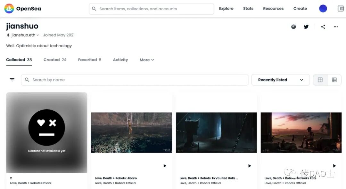Viewport: 346px width, 189px height.
Task: Open the filter sidebar icon
Action: point(12,80)
